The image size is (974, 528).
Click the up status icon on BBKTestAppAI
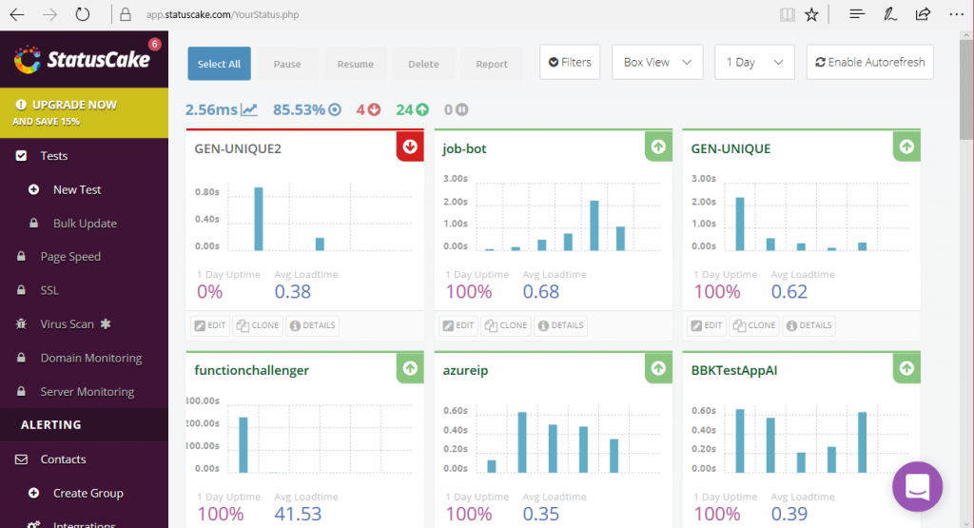click(x=906, y=368)
